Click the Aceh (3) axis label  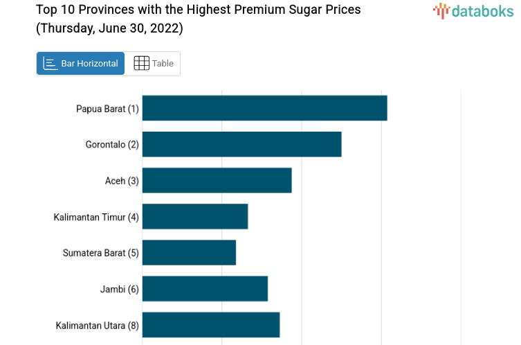tap(122, 181)
